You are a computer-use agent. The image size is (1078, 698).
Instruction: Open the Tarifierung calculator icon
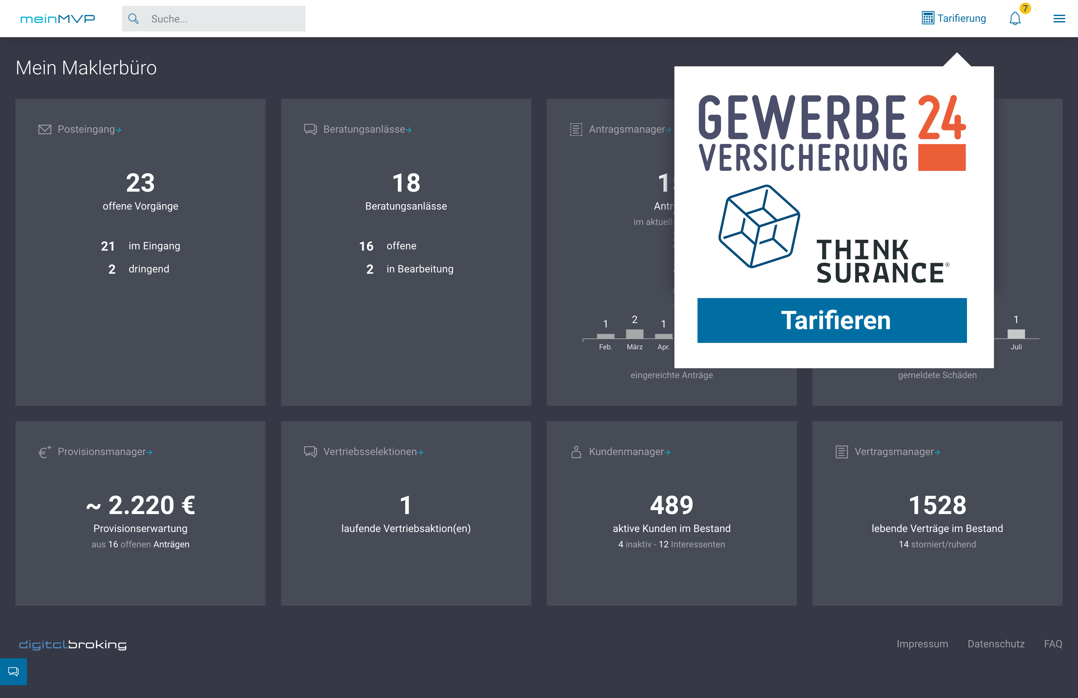928,18
